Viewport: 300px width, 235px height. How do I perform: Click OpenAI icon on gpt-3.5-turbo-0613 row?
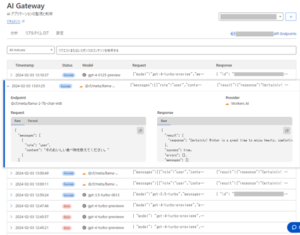tap(84, 195)
